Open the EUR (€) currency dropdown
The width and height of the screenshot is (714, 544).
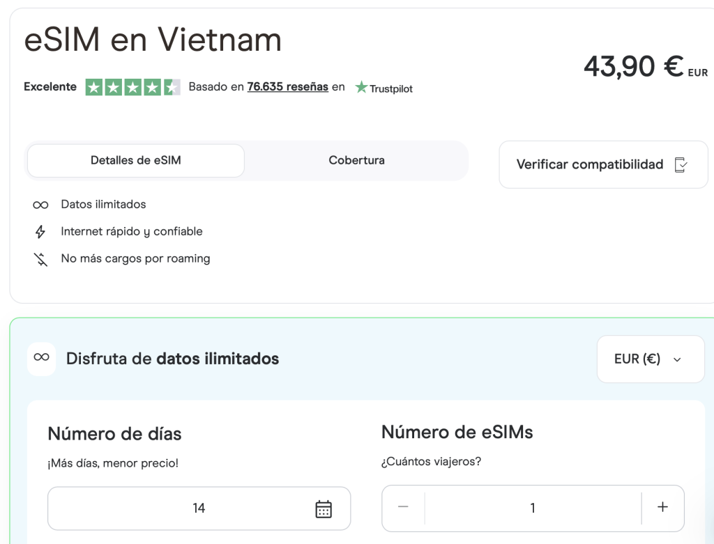click(650, 359)
